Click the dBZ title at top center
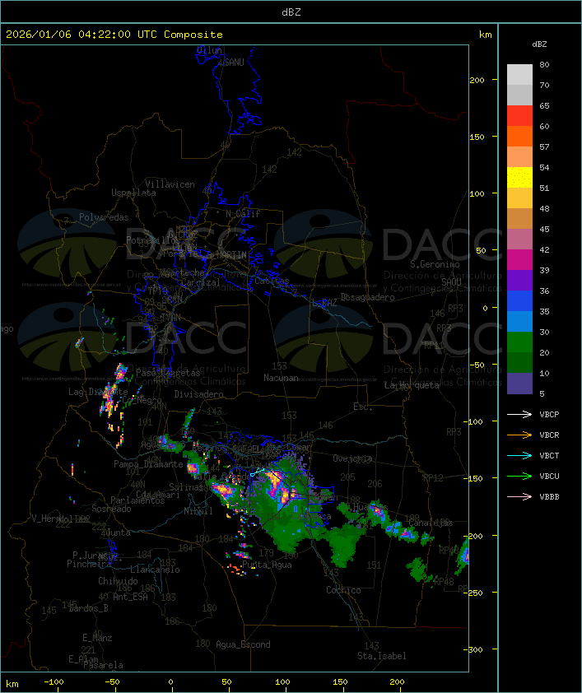582x693 pixels. 291,12
